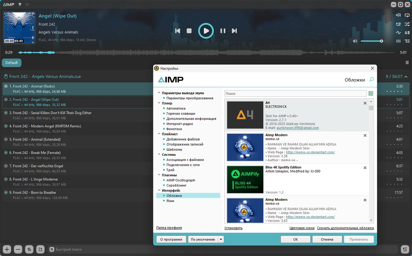The width and height of the screenshot is (412, 256).
Task: Click the Установить link
Action: pos(233,228)
